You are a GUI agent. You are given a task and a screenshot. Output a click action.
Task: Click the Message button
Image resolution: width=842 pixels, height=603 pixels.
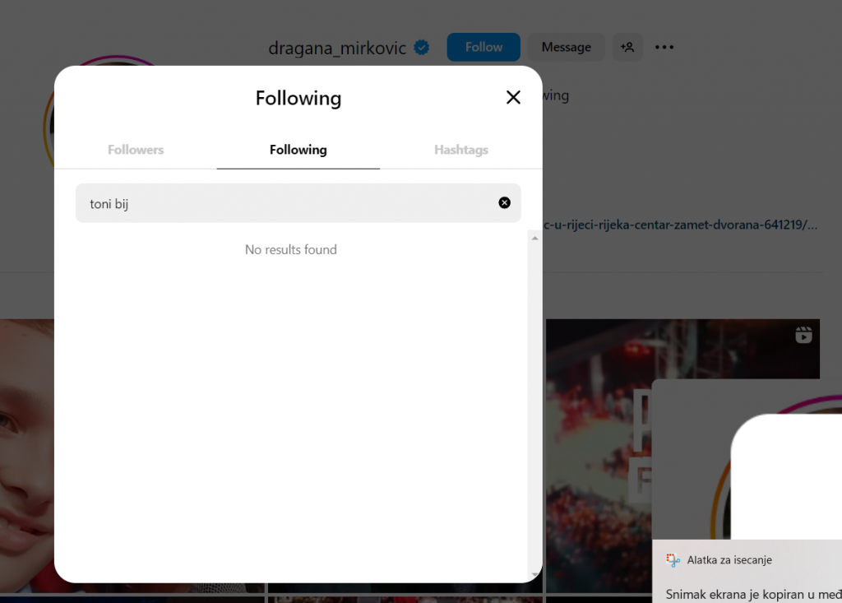pos(566,48)
